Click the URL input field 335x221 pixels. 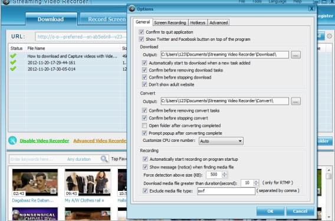tap(81, 37)
